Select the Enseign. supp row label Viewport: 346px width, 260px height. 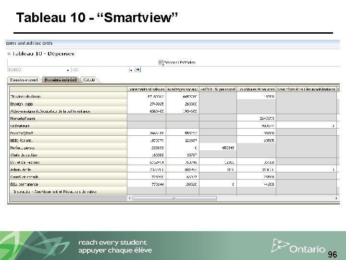(68, 104)
